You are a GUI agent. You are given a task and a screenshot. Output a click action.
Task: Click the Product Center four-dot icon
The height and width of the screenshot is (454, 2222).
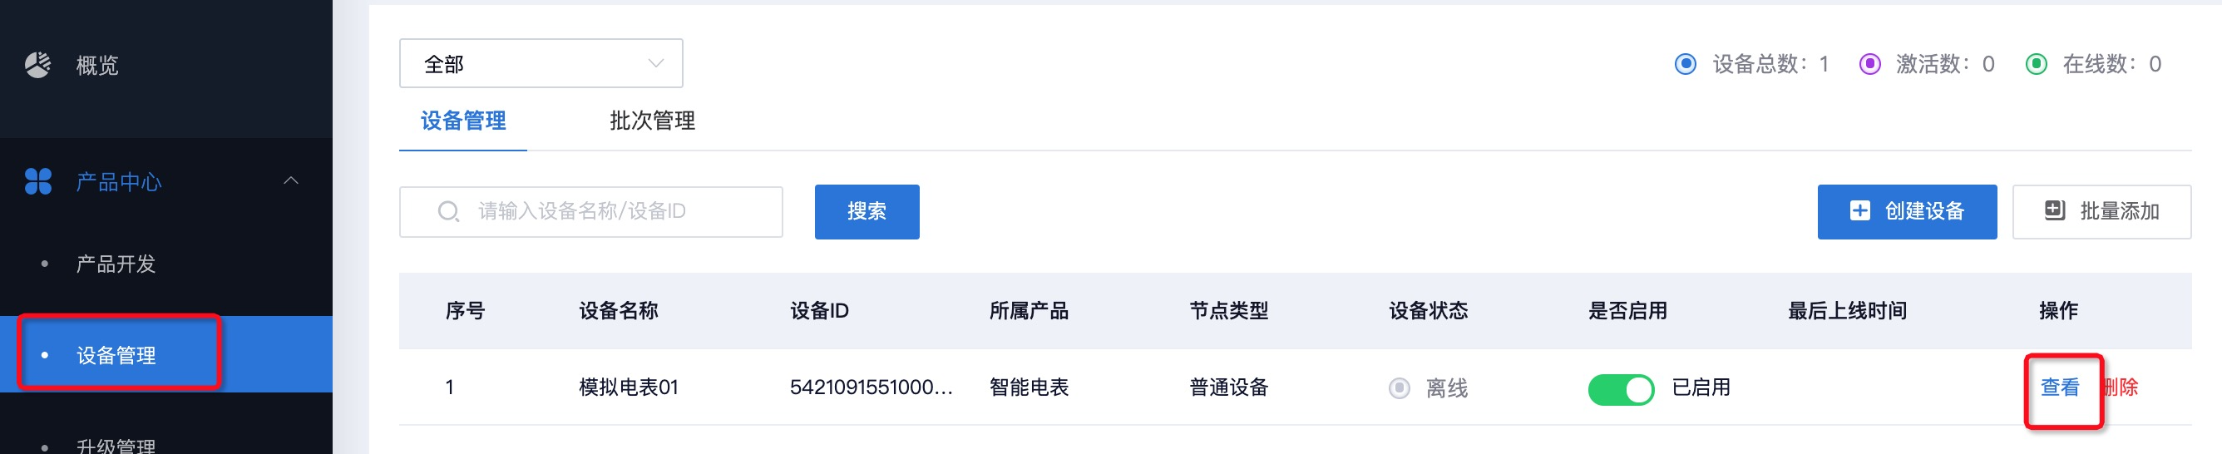pyautogui.click(x=38, y=181)
